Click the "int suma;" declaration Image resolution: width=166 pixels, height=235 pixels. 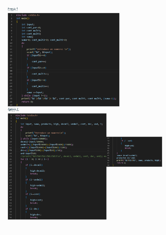27,37
